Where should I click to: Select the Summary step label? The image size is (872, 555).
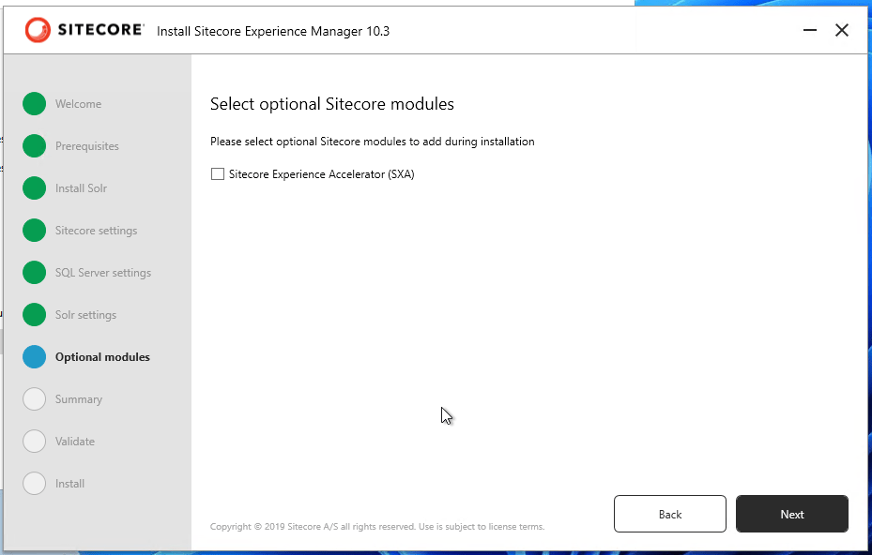click(79, 399)
